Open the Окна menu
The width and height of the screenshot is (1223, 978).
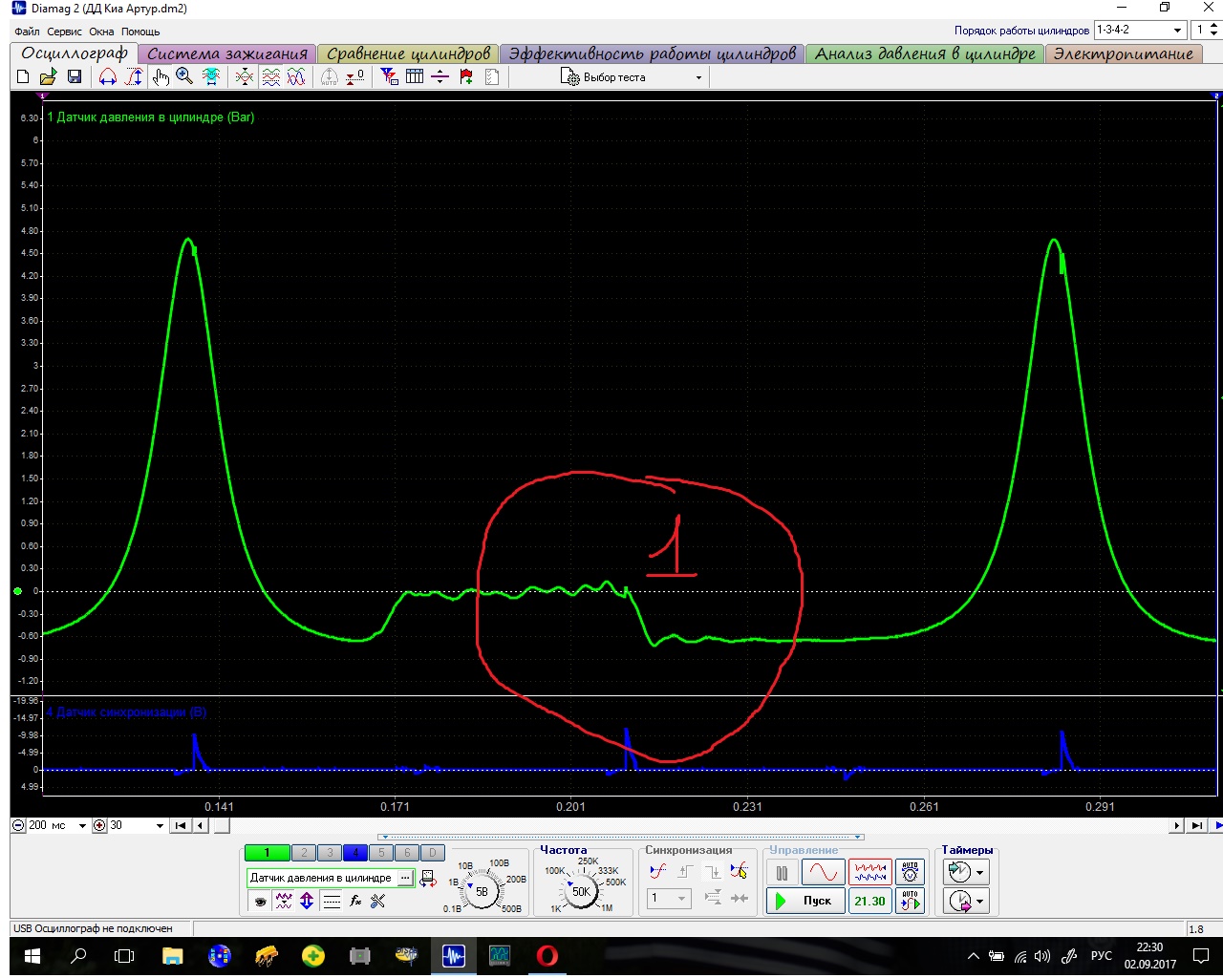101,32
